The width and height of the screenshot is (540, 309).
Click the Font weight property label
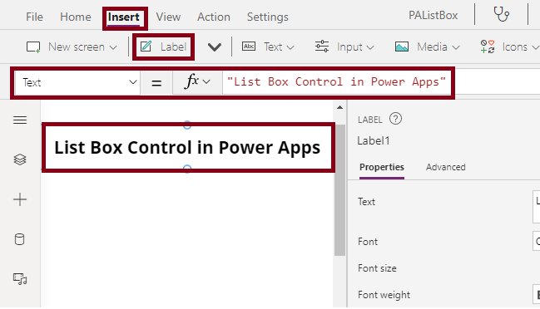pyautogui.click(x=384, y=295)
